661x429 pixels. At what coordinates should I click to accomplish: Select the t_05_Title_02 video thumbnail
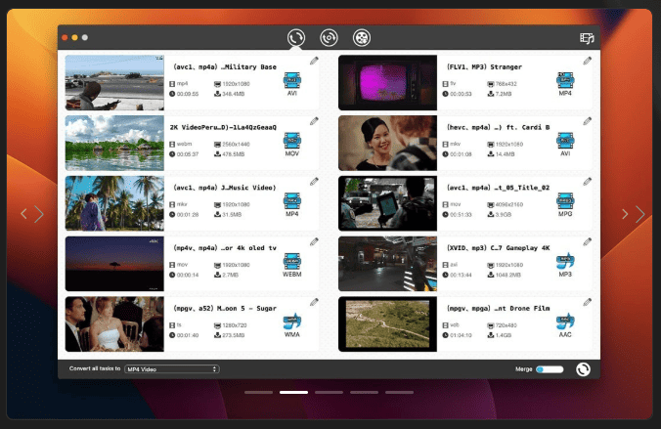tap(388, 203)
